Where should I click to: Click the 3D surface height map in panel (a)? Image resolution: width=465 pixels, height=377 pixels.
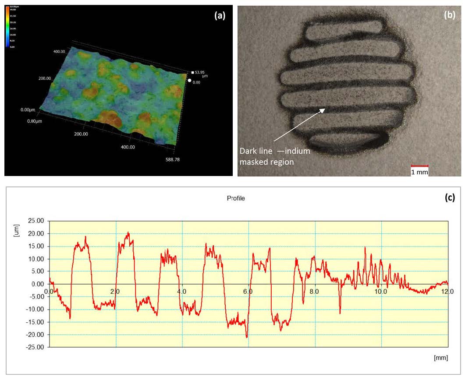tap(114, 96)
